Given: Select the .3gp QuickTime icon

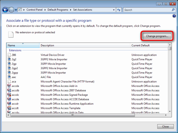Looking at the screenshot, I should tap(9, 64).
